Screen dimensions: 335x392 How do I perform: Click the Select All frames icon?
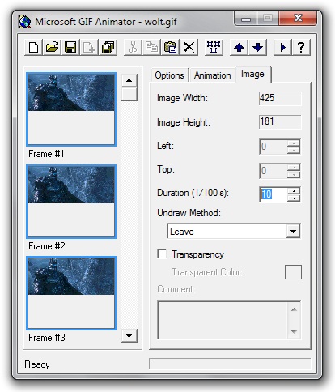[214, 48]
